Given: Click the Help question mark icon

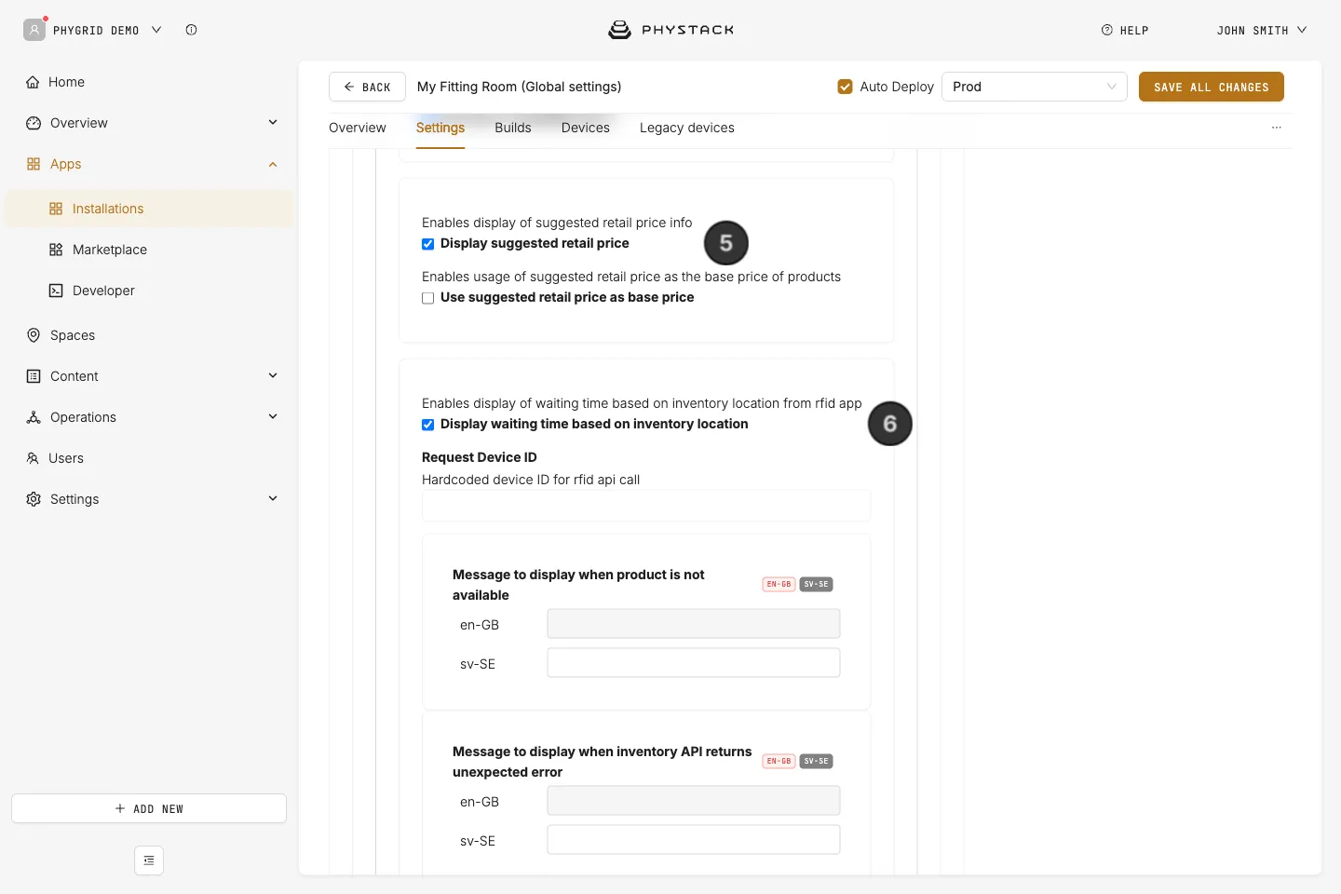Looking at the screenshot, I should pos(1107,30).
